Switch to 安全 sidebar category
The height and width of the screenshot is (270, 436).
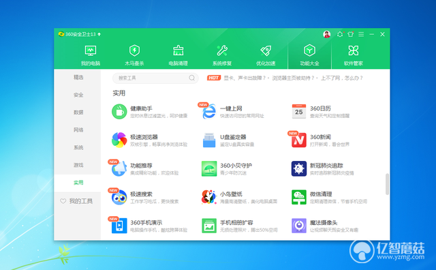(x=78, y=95)
